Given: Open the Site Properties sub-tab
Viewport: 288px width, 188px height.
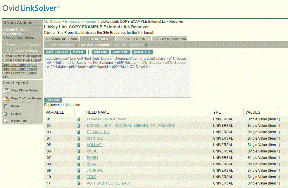Looking at the screenshot, I should click(62, 45).
